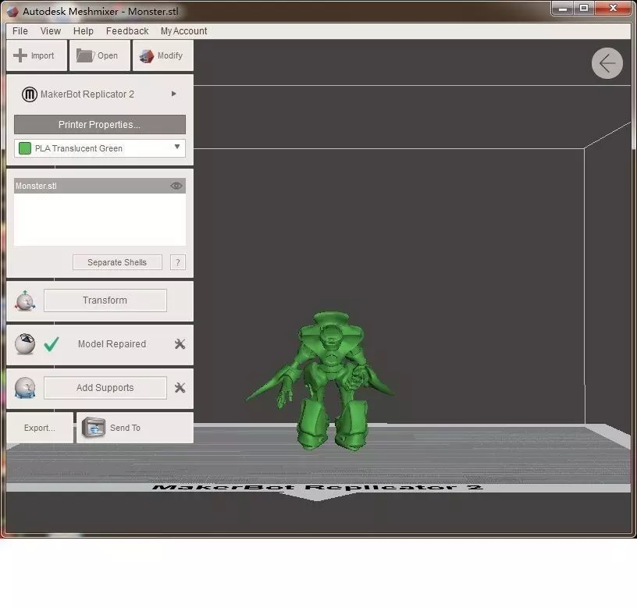Open the Feedback menu
637x608 pixels.
127,31
